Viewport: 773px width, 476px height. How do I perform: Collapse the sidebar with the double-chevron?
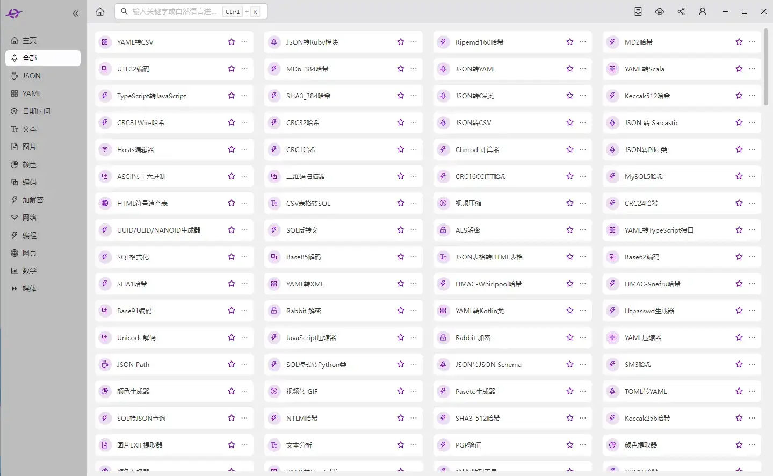[x=76, y=13]
